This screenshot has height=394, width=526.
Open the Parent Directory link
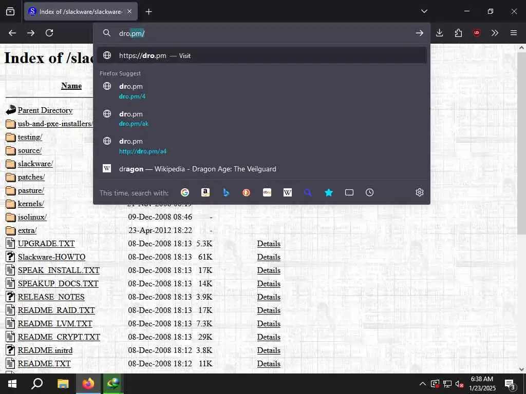[x=45, y=110]
